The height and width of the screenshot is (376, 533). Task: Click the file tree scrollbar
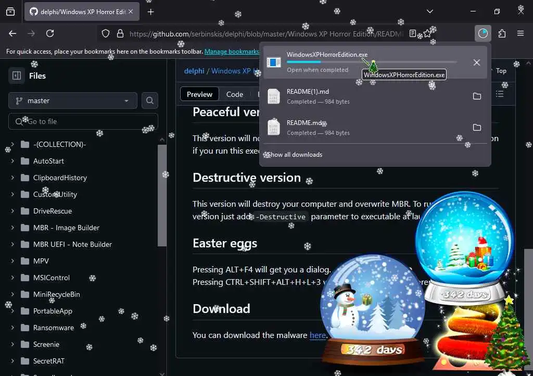(162, 195)
